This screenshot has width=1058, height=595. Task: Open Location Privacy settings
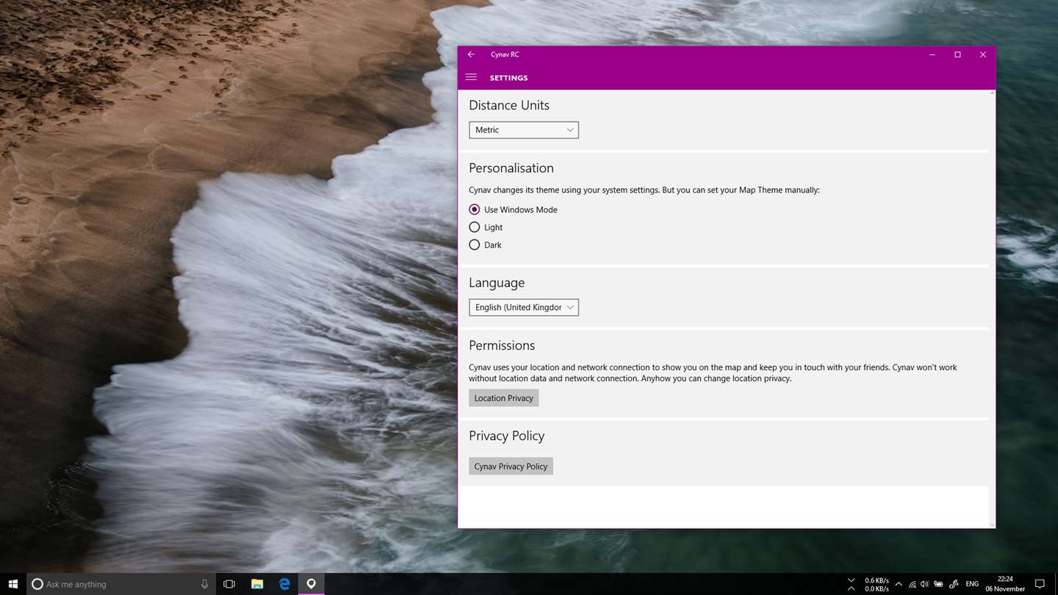pos(504,398)
